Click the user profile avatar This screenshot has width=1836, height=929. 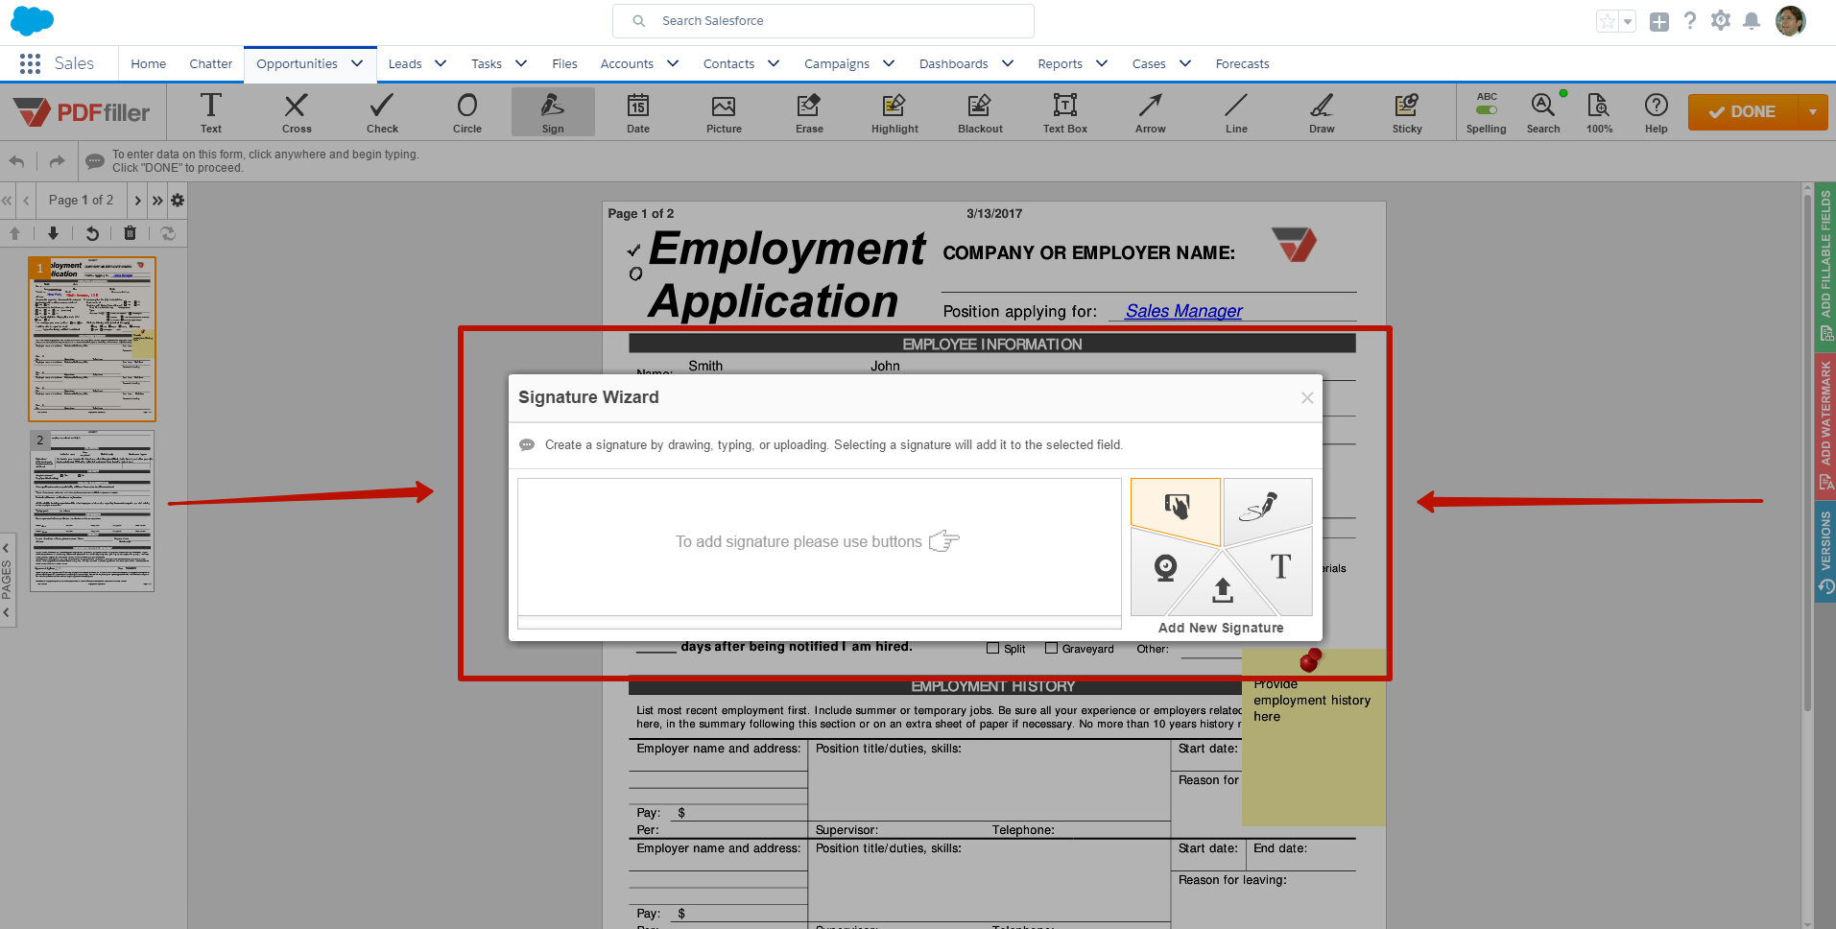coord(1791,21)
